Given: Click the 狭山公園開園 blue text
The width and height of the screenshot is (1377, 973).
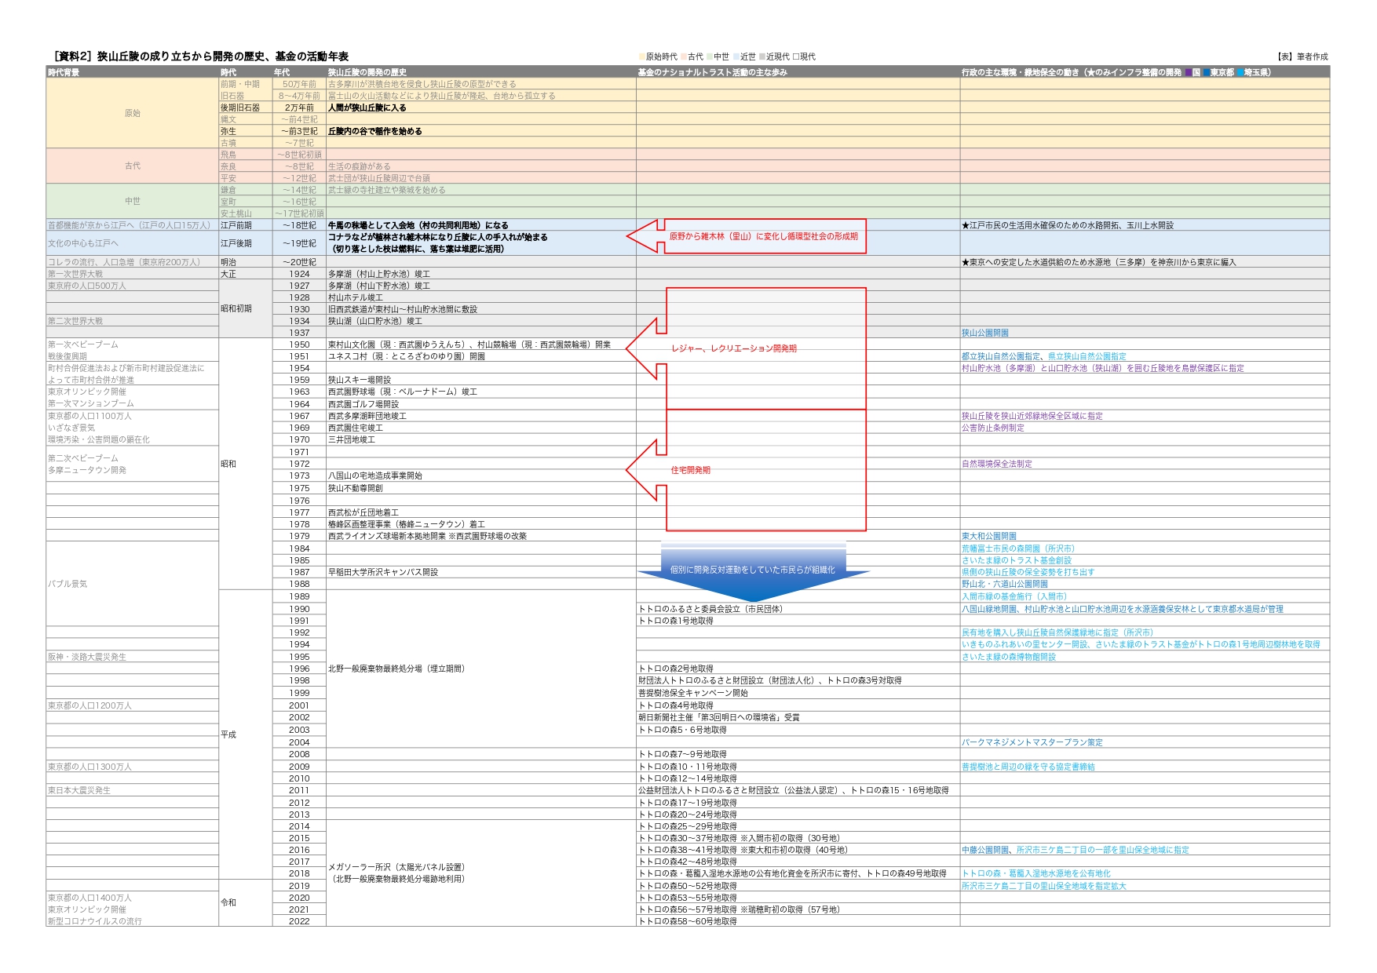Looking at the screenshot, I should [x=984, y=333].
